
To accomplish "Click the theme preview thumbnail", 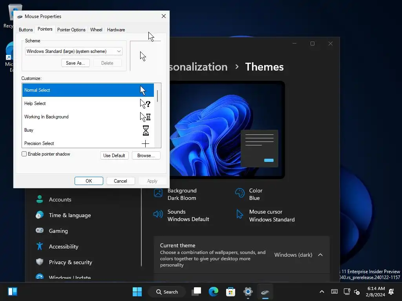I will pyautogui.click(x=227, y=130).
